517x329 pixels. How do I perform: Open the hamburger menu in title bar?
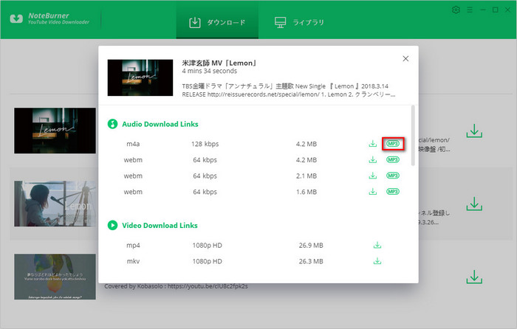[x=470, y=10]
